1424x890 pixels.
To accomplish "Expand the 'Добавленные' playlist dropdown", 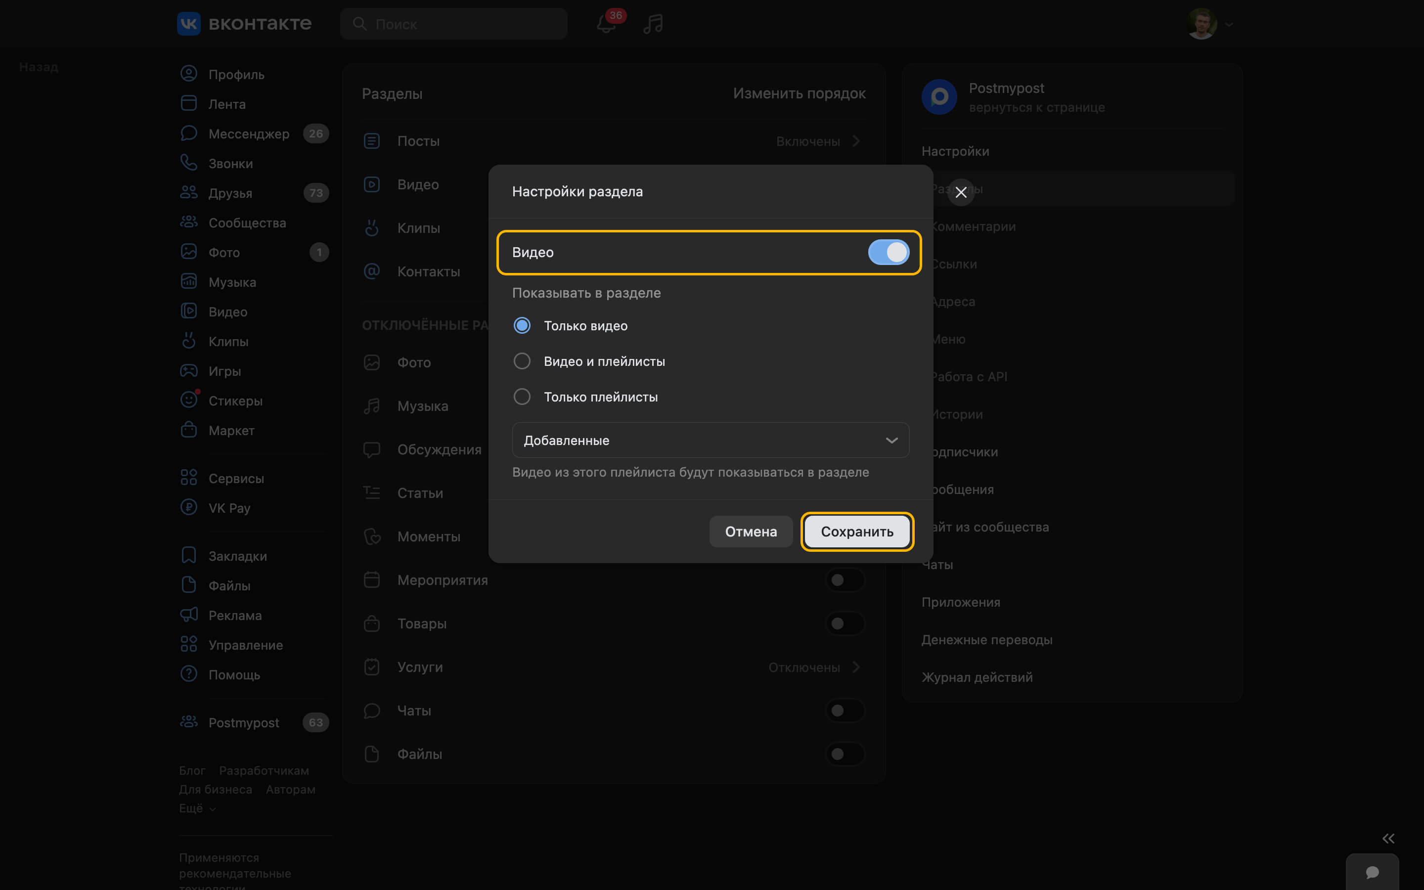I will [x=710, y=440].
